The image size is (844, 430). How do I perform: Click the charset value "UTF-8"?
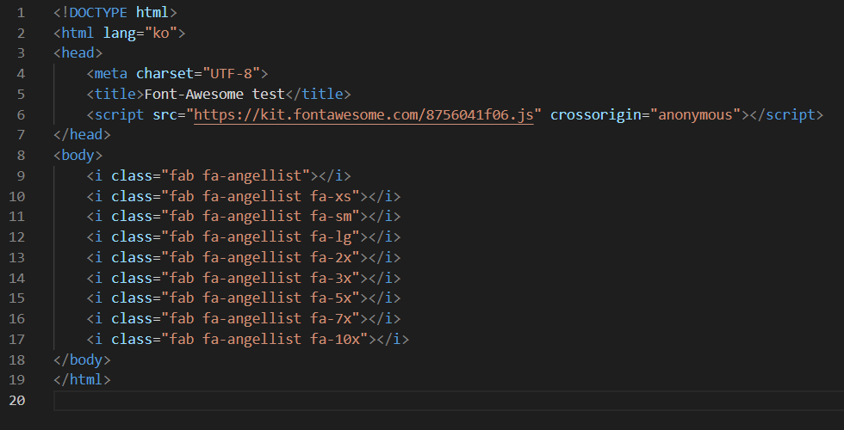click(x=232, y=73)
